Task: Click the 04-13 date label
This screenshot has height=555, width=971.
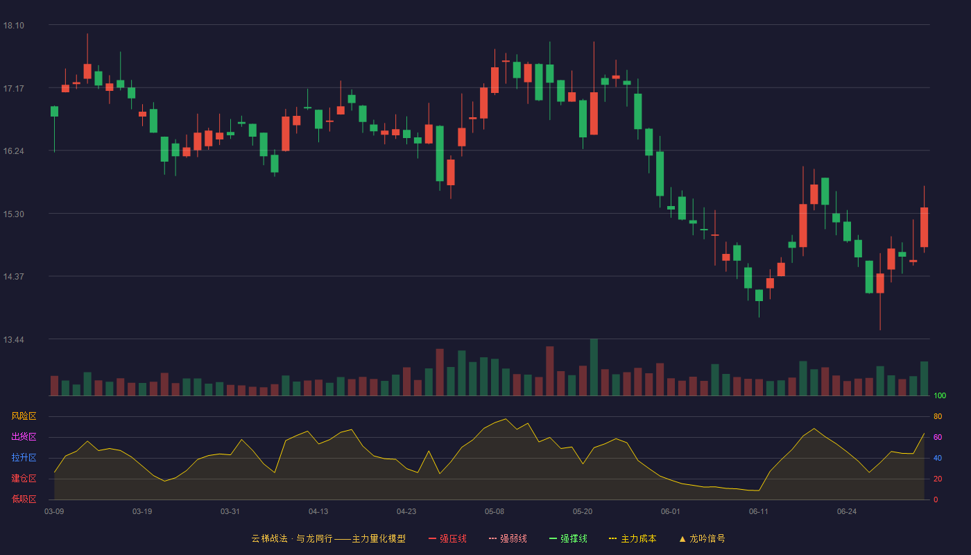Action: 318,511
